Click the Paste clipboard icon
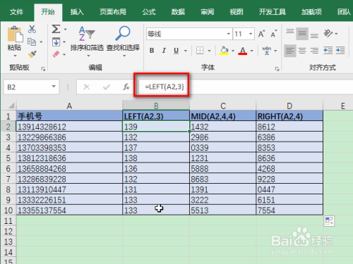Viewport: 353px width, 264px height. click(x=15, y=34)
